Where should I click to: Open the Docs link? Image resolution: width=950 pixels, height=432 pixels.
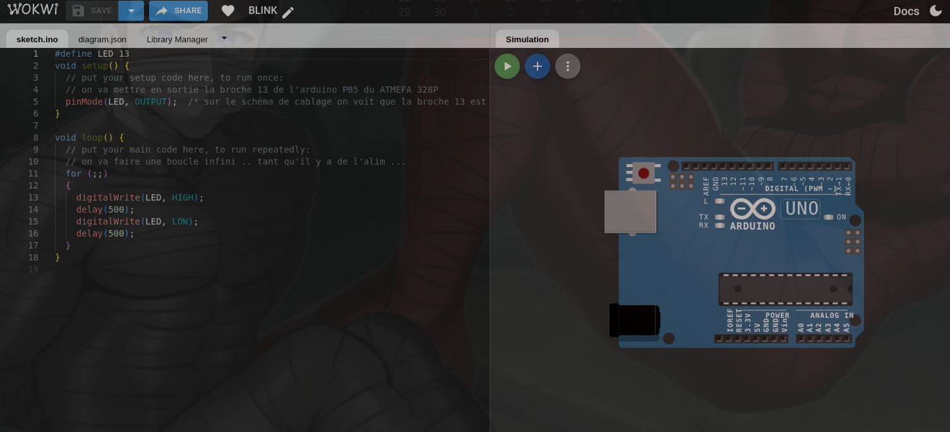(906, 11)
